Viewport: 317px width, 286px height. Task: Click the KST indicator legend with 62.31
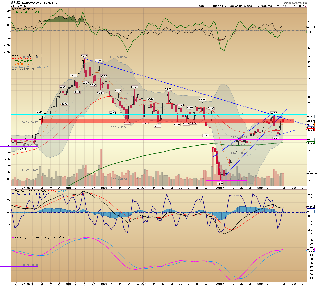coord(42,238)
